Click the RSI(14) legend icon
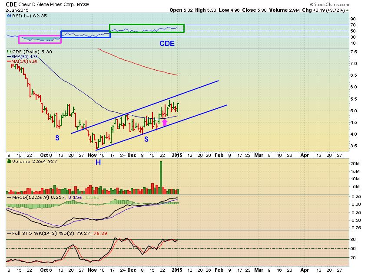Image resolution: width=368 pixels, height=273 pixels. [x=9, y=16]
